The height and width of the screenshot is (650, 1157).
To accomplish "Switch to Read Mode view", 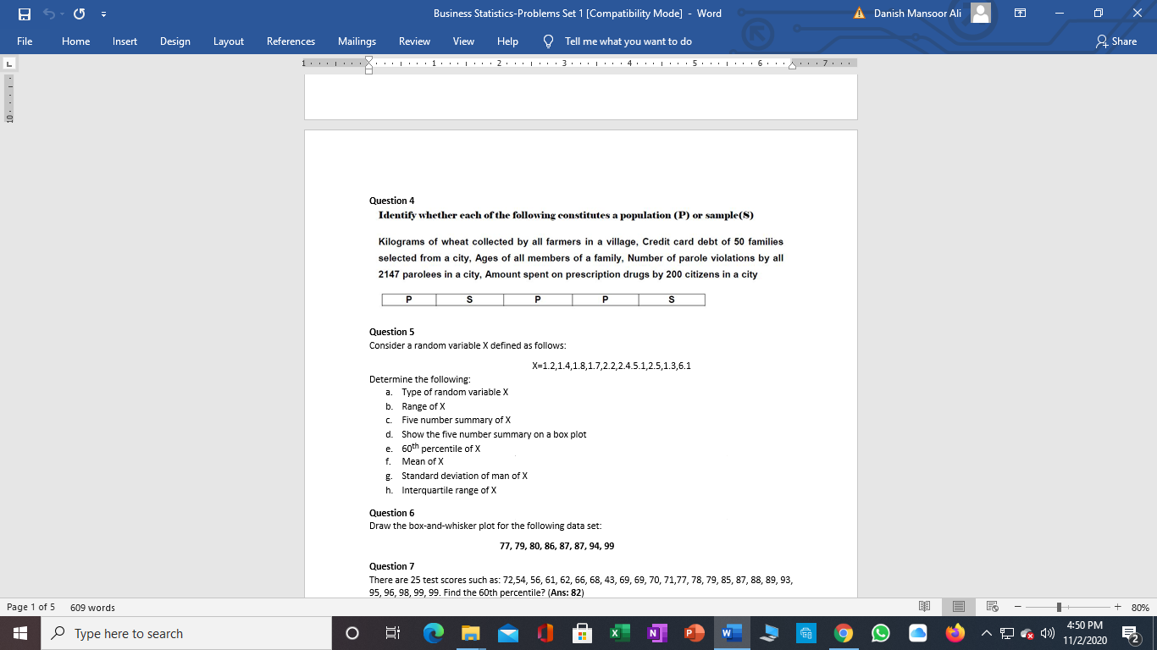I will click(924, 606).
